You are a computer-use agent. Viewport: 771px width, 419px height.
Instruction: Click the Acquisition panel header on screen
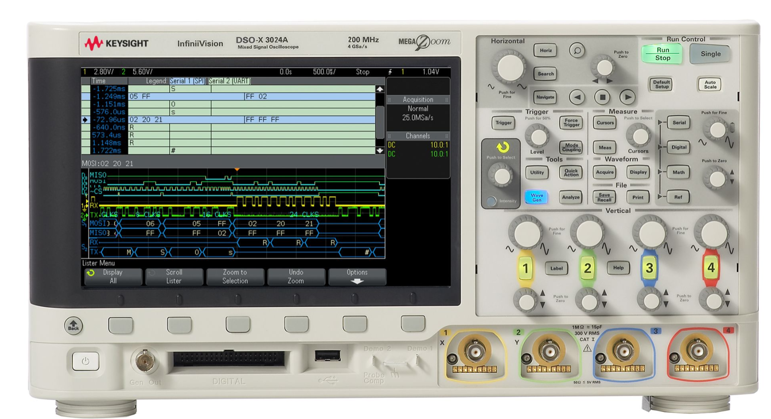[418, 99]
